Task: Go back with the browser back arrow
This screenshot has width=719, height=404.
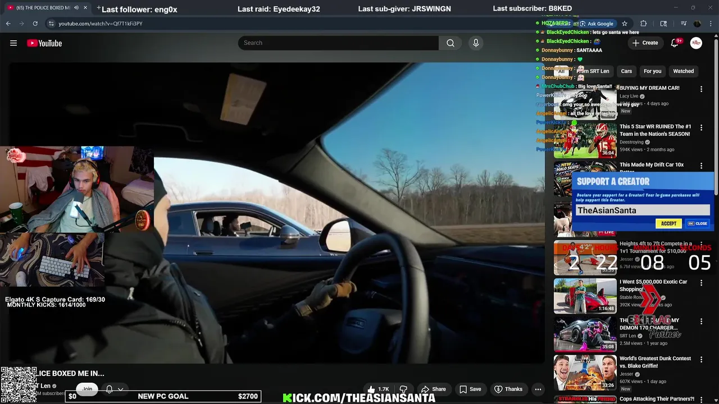Action: click(x=8, y=24)
